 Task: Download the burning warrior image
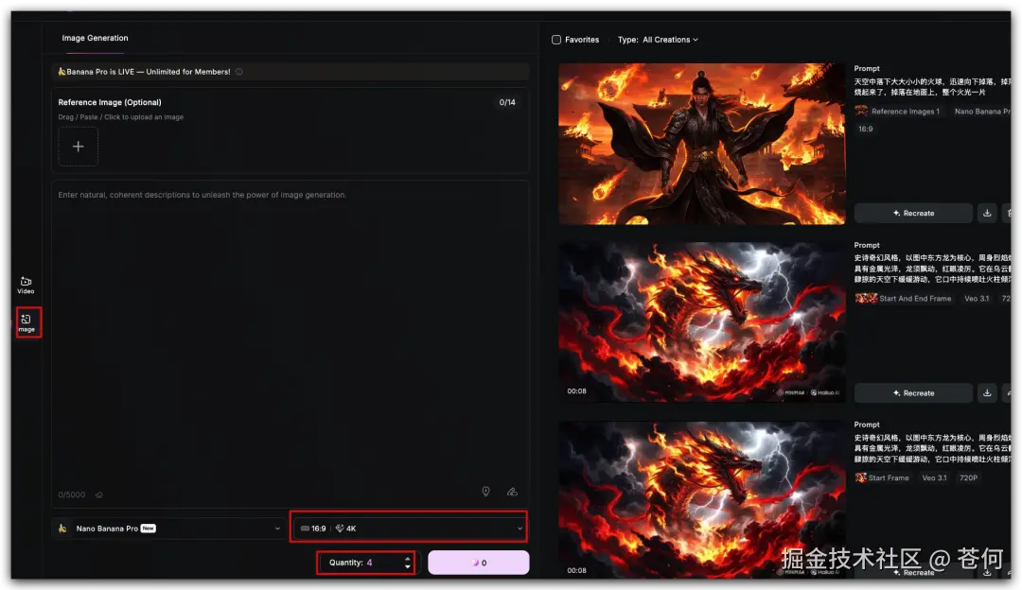(x=987, y=213)
